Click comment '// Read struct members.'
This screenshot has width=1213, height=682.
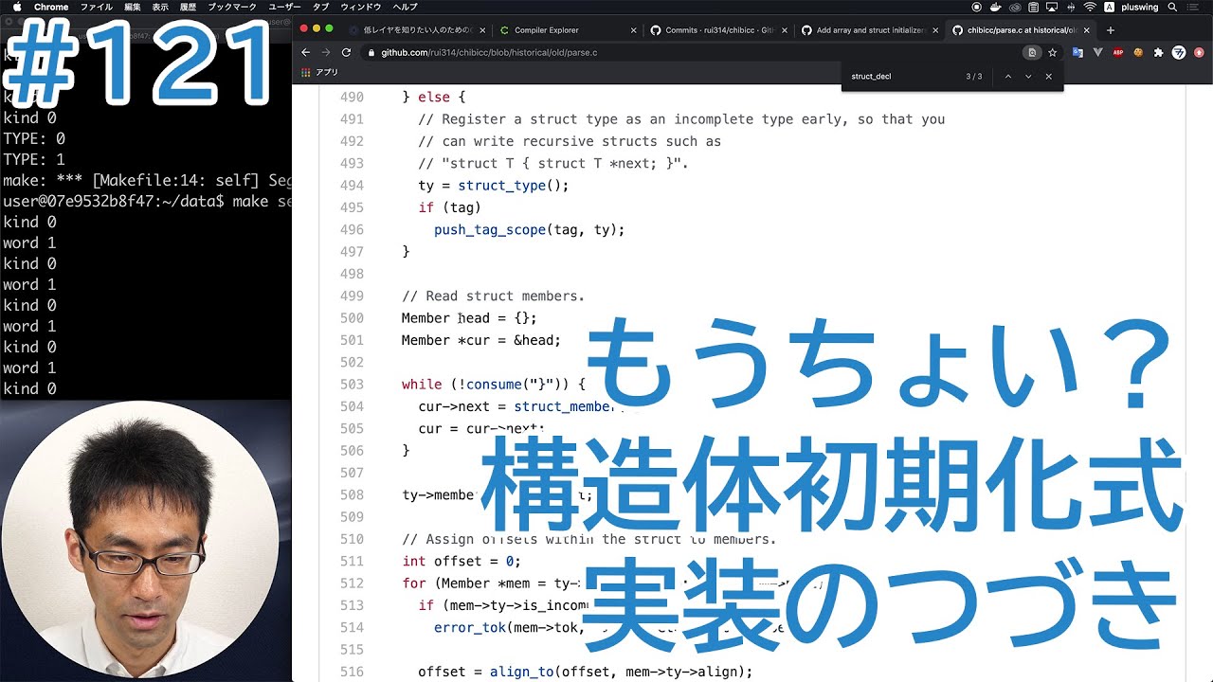pyautogui.click(x=493, y=296)
